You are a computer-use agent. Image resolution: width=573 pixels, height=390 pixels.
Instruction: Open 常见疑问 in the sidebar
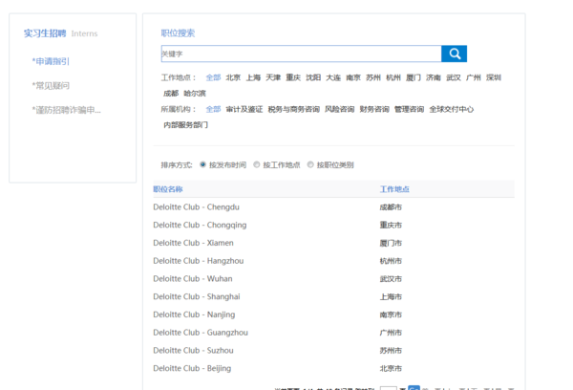(x=51, y=86)
